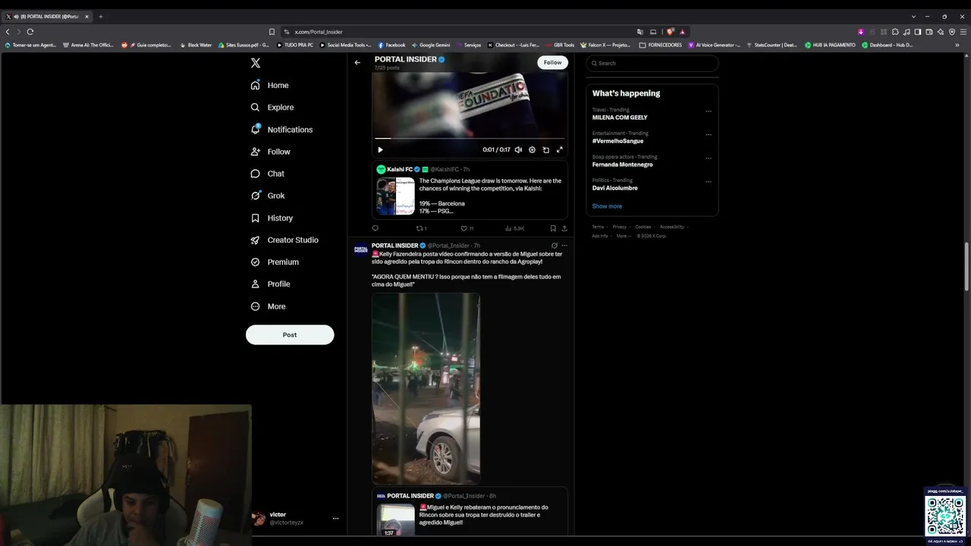Open the Kalshi FC quoted post

coord(470,190)
